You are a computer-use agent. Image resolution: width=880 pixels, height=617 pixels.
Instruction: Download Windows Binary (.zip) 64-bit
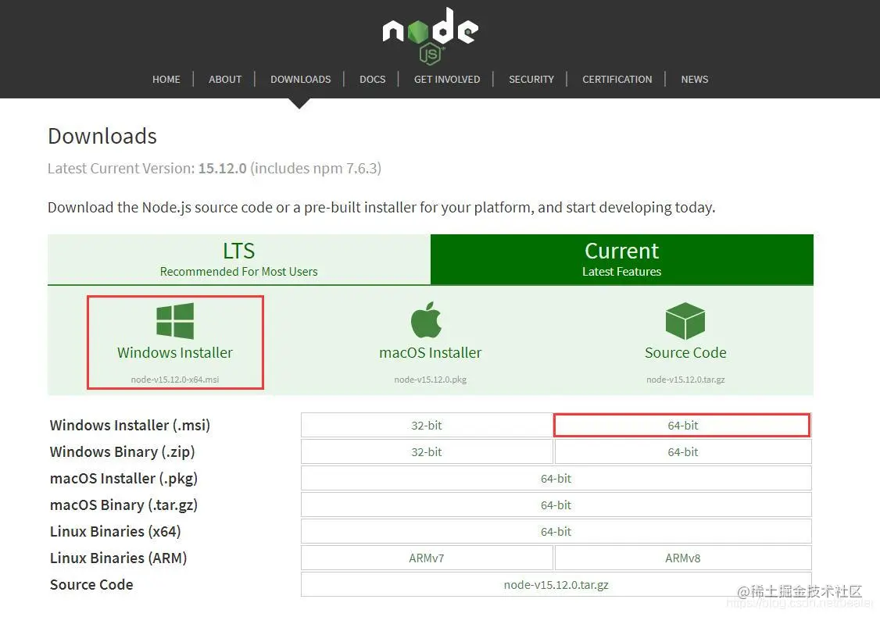click(682, 451)
